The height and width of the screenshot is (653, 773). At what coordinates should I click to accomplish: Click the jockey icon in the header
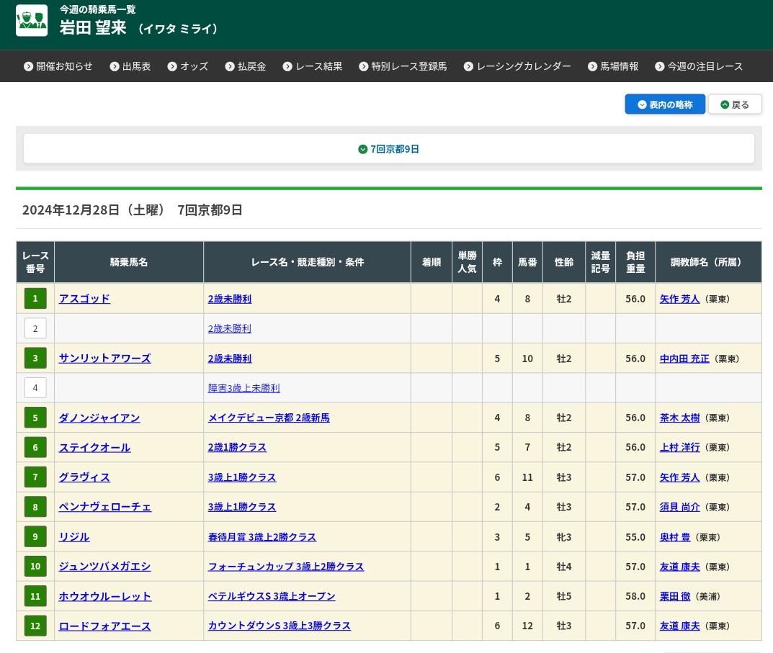point(32,20)
